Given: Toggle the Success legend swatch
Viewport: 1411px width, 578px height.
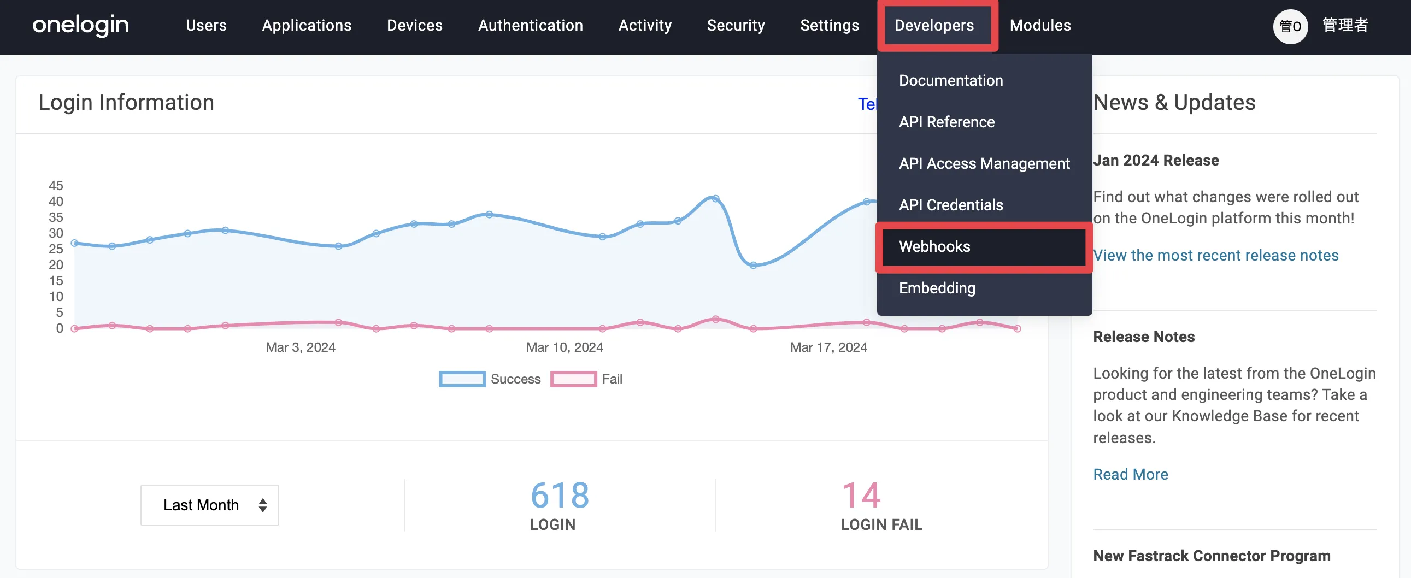Looking at the screenshot, I should tap(462, 379).
